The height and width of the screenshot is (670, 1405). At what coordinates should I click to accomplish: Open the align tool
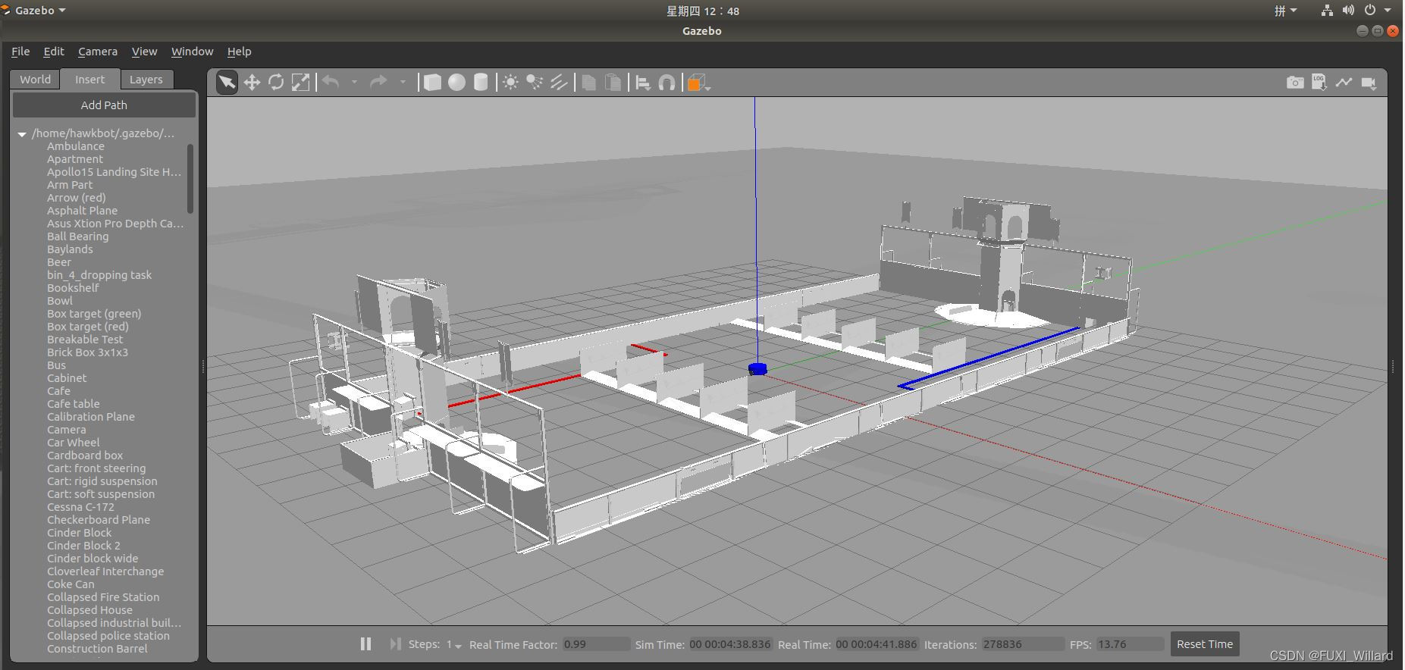pos(643,83)
